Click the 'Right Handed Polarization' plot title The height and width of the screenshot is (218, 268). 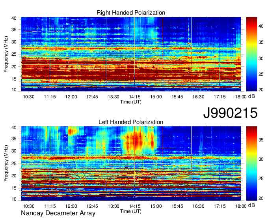tap(131, 13)
